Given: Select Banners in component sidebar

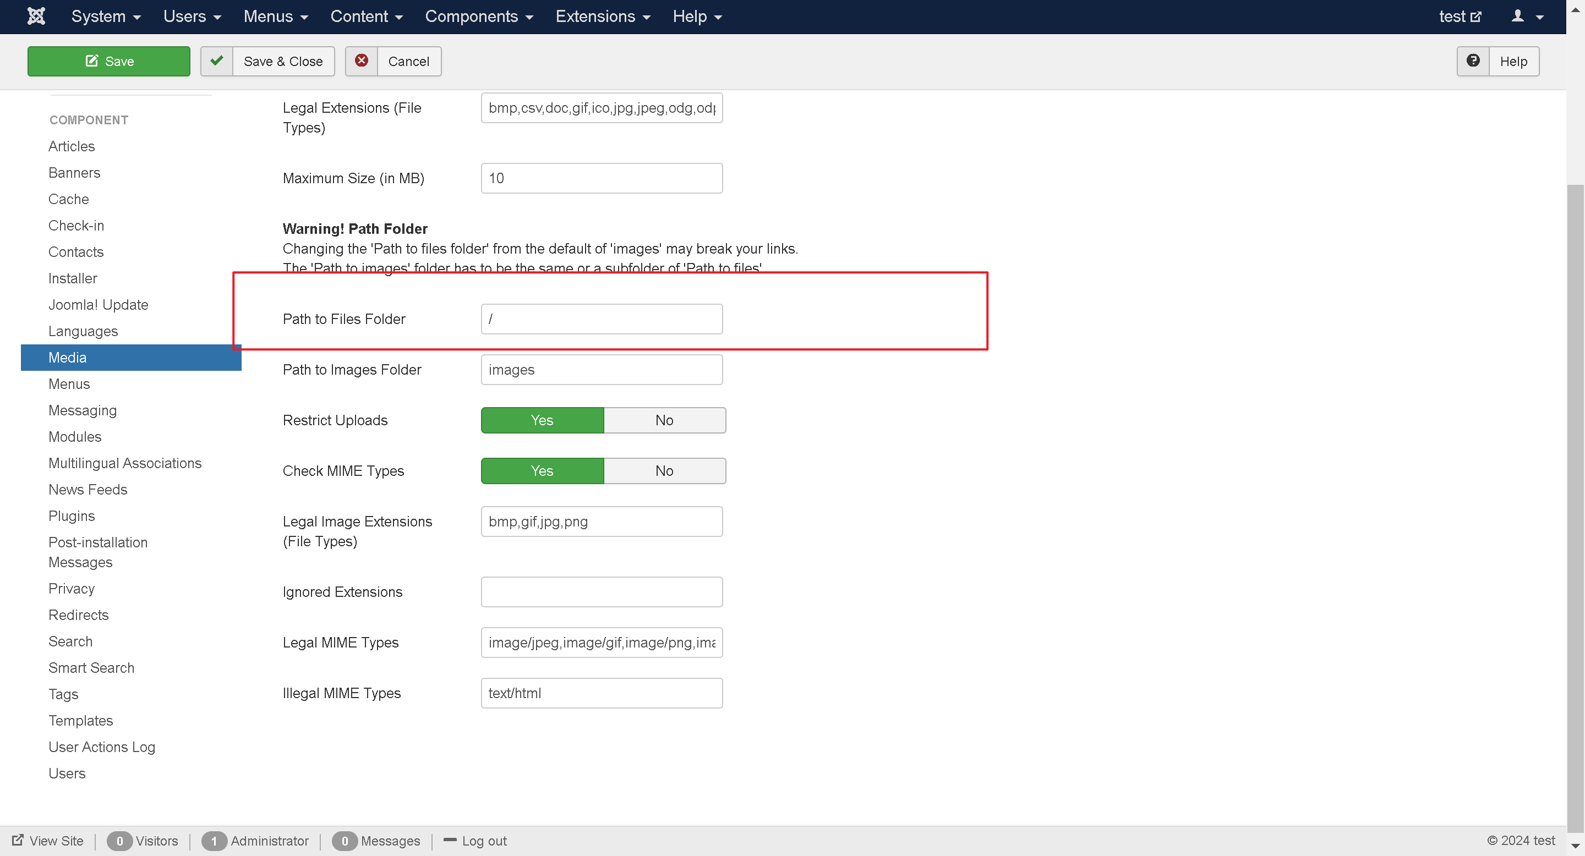Looking at the screenshot, I should click(x=74, y=172).
